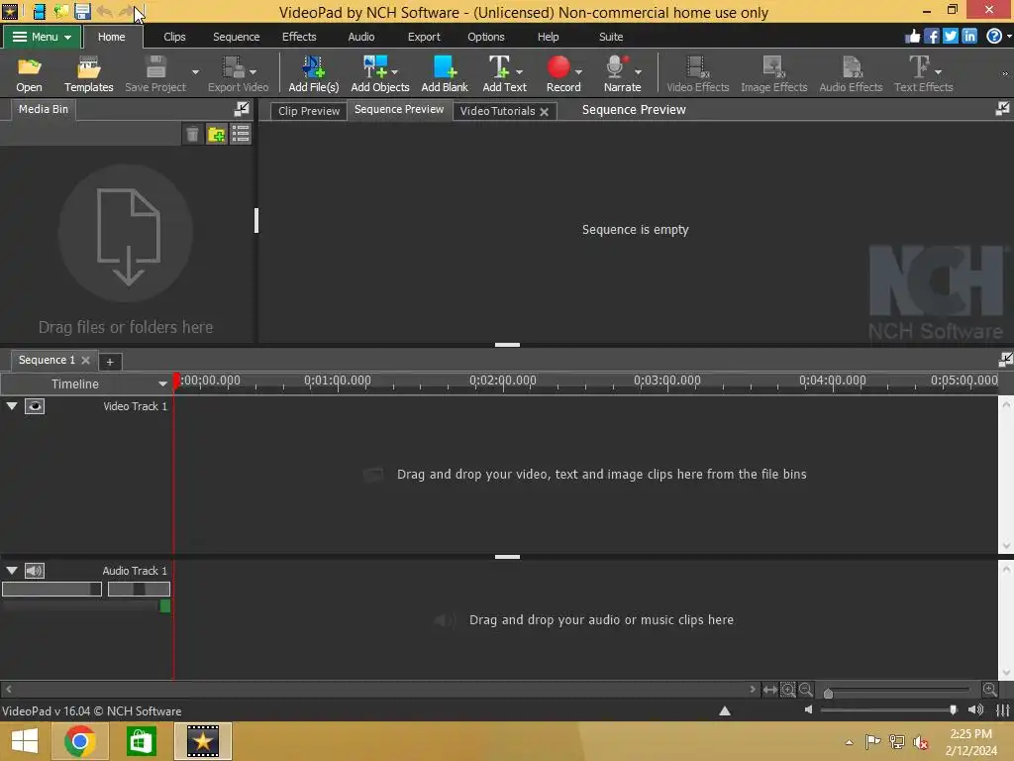Screen dimensions: 1014x761
Task: Open Text Effects in the toolbar
Action: (x=923, y=73)
